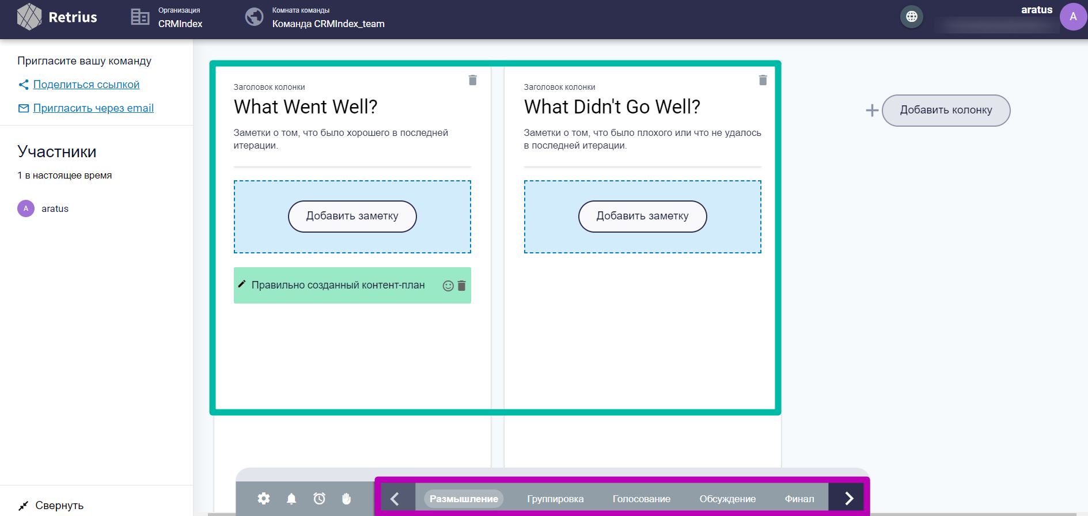The image size is (1088, 516).
Task: Open the language globe selector
Action: (911, 17)
